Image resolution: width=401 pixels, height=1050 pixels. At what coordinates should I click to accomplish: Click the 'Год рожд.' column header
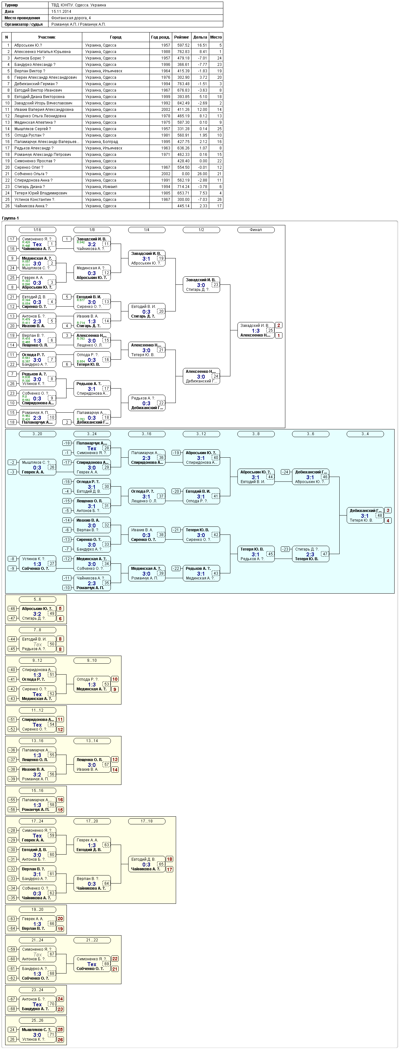point(161,37)
